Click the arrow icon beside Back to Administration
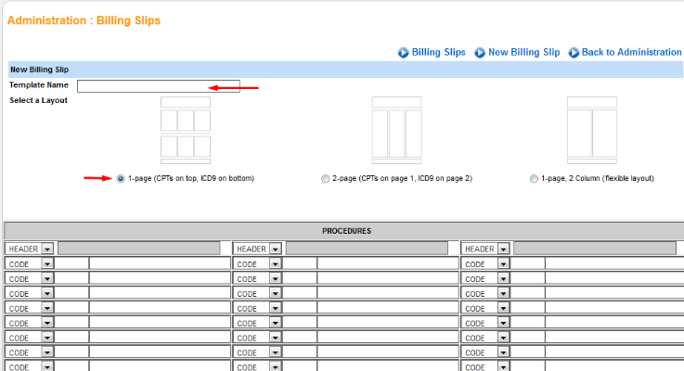The image size is (684, 371). tap(574, 53)
